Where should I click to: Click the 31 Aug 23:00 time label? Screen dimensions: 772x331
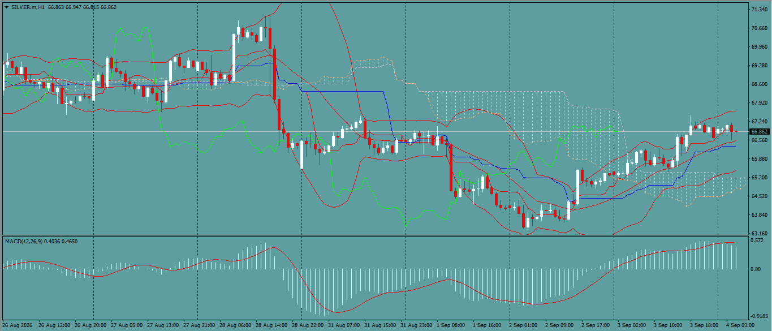pyautogui.click(x=416, y=326)
